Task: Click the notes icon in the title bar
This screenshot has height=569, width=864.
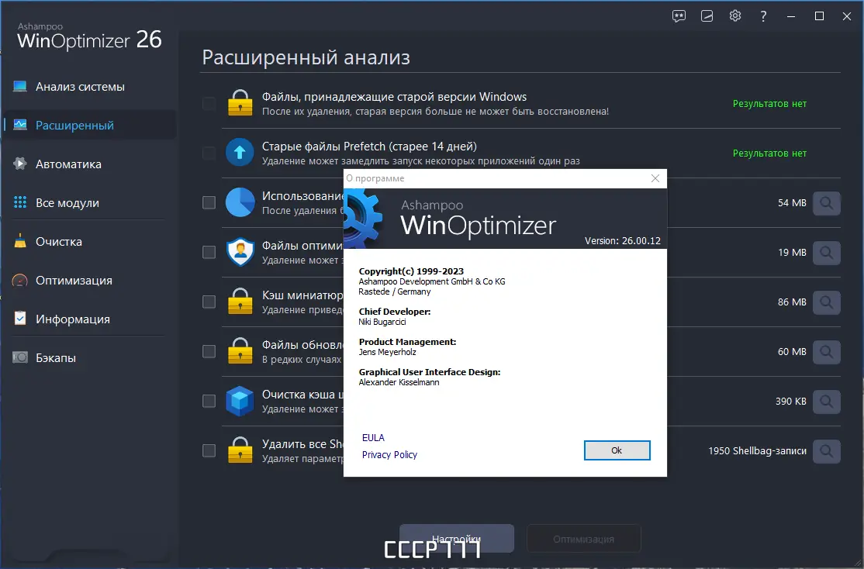Action: click(x=707, y=16)
